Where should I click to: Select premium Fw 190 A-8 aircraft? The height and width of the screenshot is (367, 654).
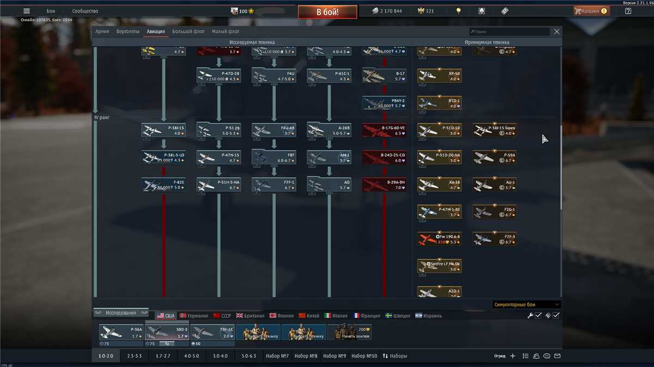(439, 239)
